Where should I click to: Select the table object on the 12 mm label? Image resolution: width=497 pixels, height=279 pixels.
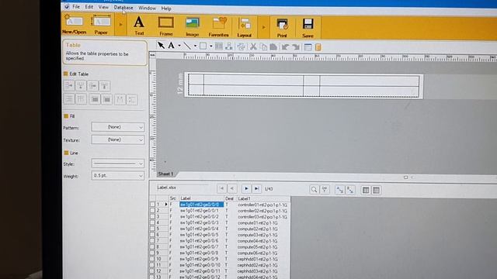click(x=304, y=85)
